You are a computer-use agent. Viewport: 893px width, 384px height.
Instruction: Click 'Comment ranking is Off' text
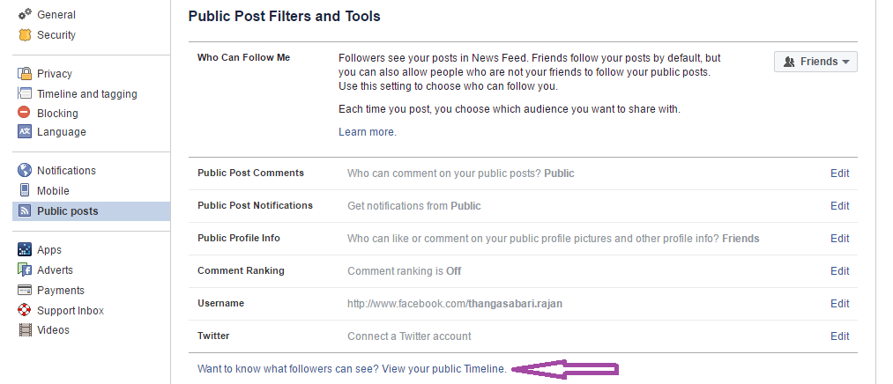click(x=405, y=271)
